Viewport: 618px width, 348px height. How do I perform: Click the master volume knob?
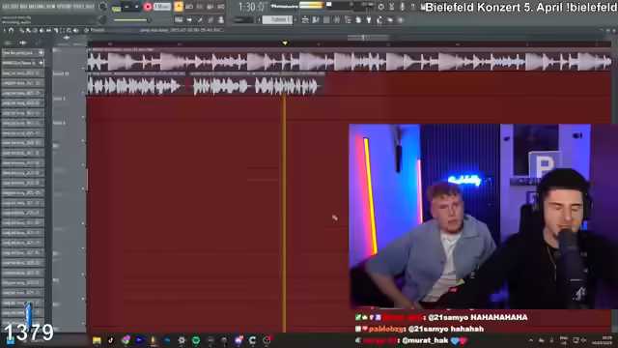[103, 7]
